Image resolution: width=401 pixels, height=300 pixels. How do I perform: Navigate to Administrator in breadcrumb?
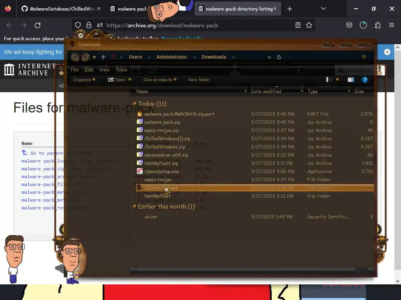[172, 57]
